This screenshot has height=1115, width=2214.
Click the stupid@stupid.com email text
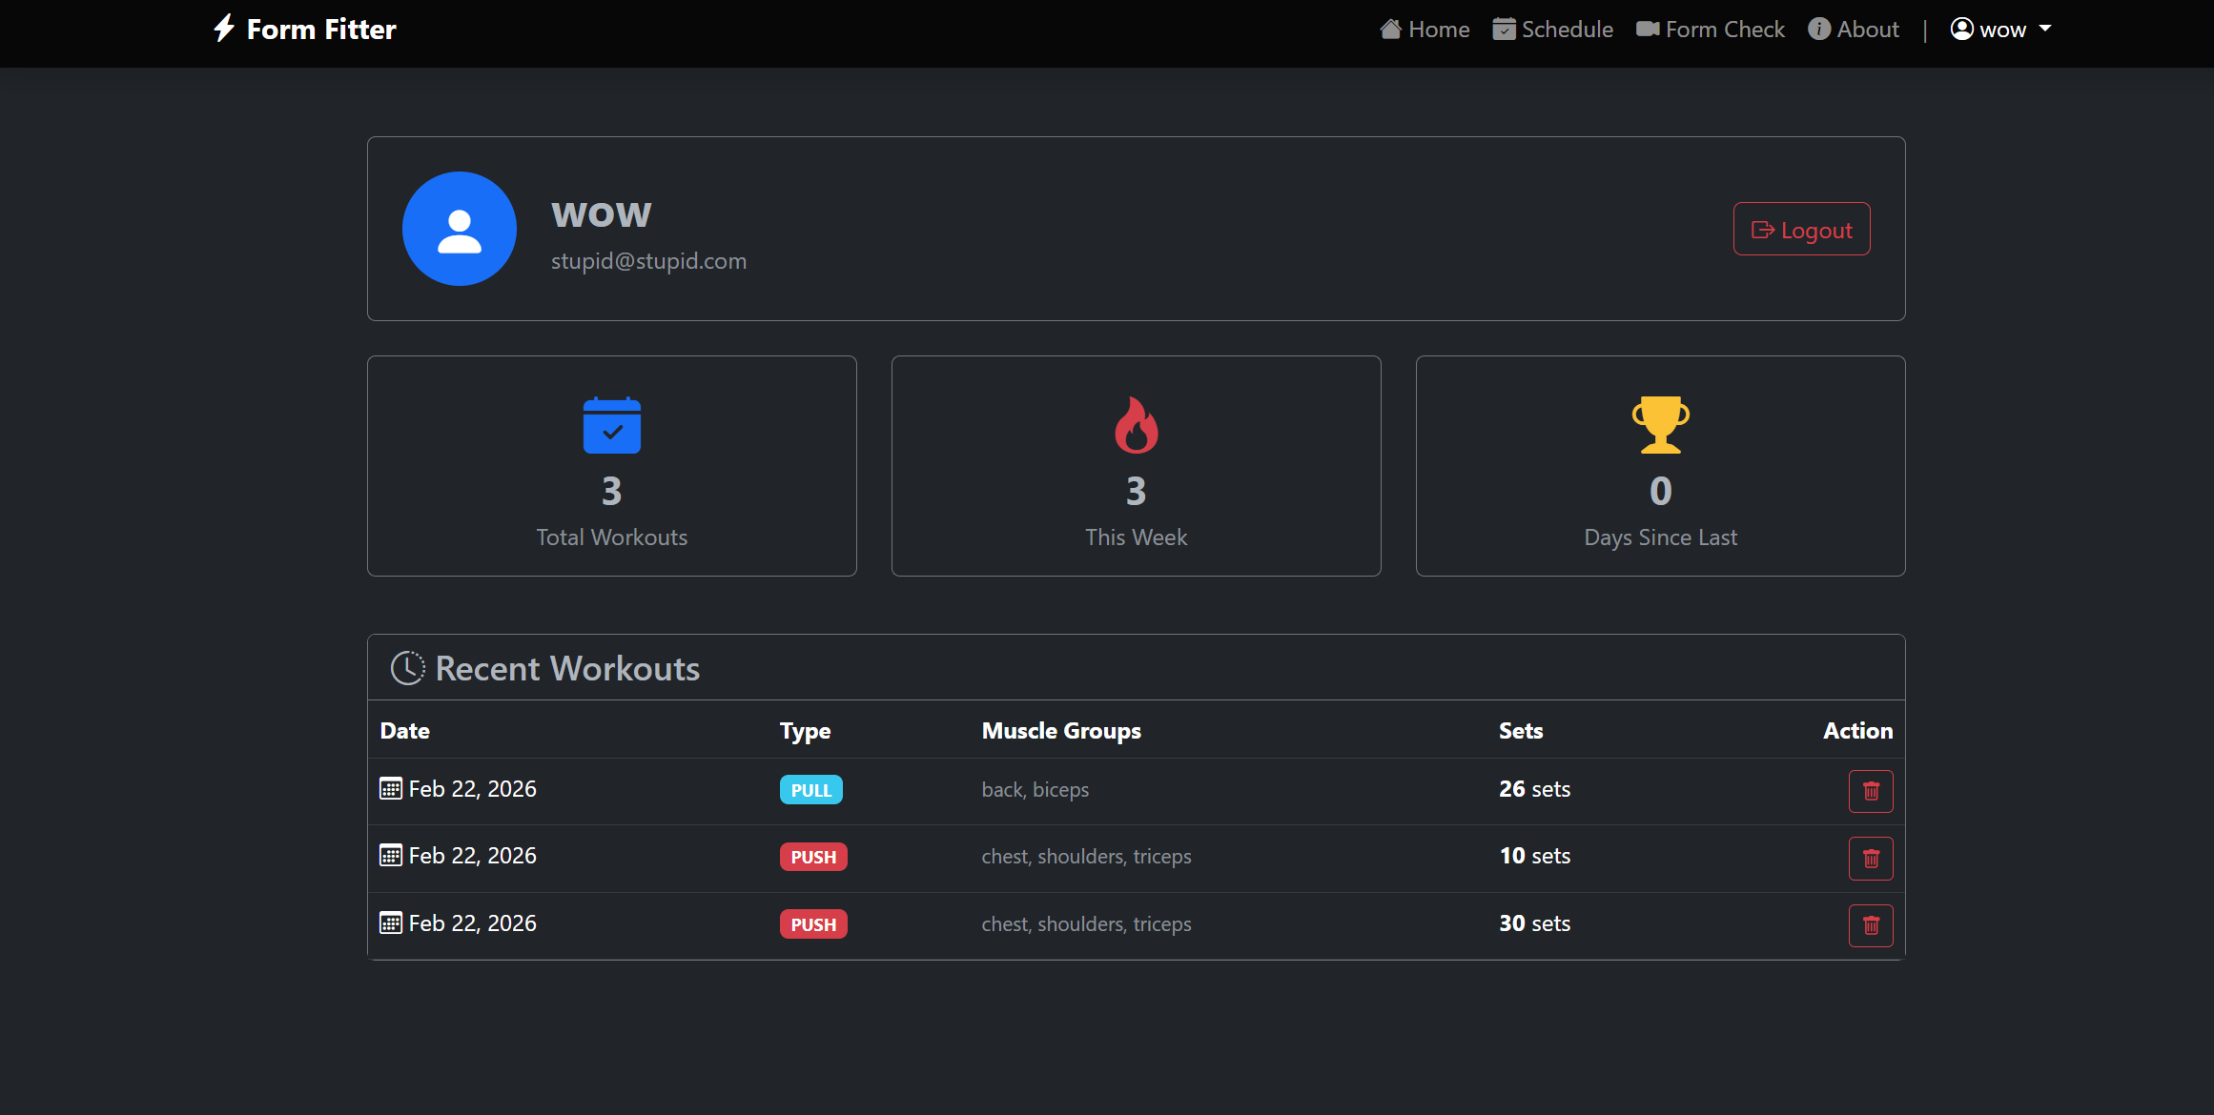pyautogui.click(x=648, y=261)
